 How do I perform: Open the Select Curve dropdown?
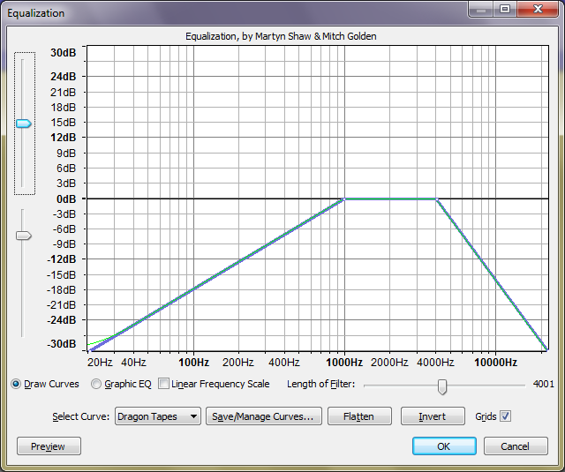click(x=158, y=416)
